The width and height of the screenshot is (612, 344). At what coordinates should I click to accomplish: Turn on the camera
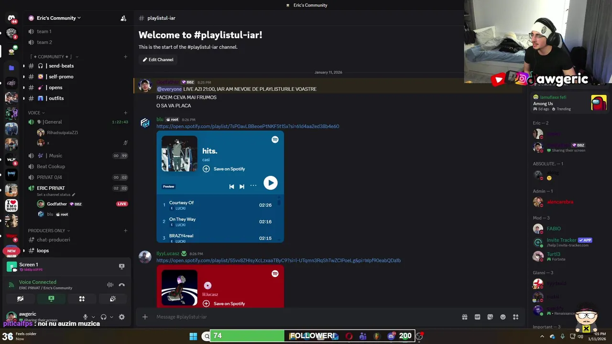20,299
